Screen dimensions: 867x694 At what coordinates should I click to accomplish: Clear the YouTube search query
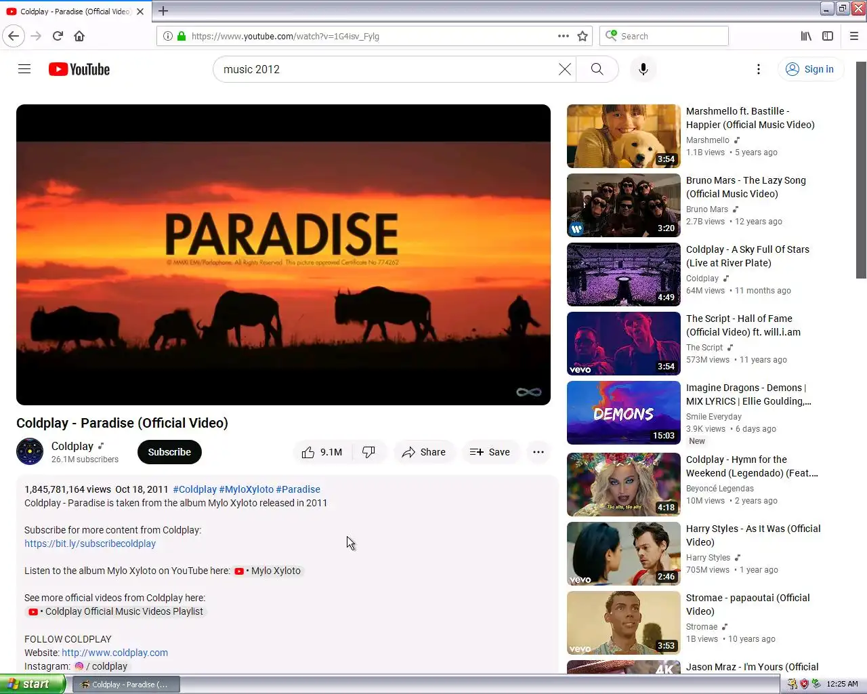[x=565, y=69]
